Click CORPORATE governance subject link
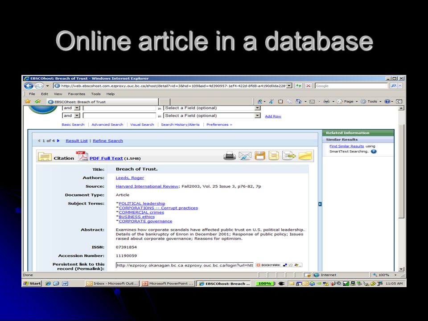This screenshot has height=321, width=428. coord(145,222)
